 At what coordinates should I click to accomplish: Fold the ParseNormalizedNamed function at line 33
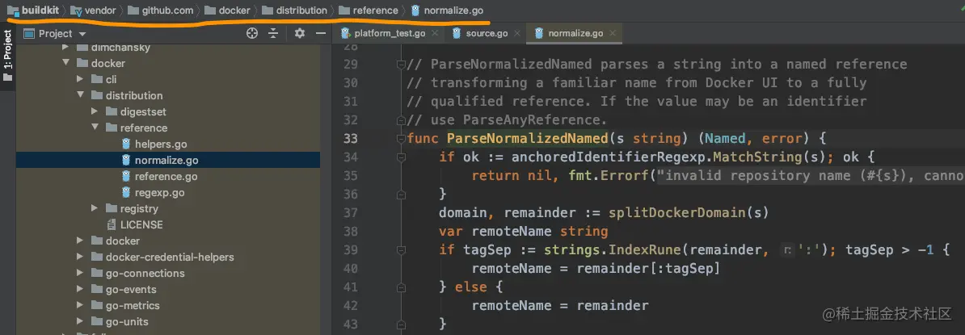pyautogui.click(x=401, y=138)
